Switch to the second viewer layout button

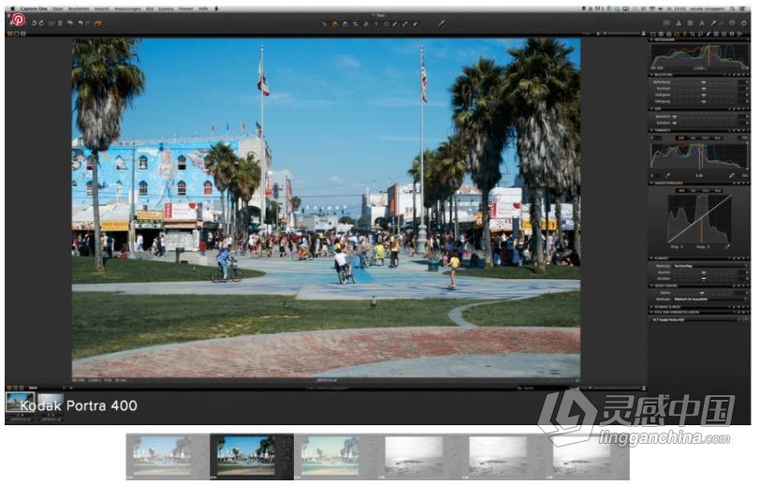[x=16, y=34]
